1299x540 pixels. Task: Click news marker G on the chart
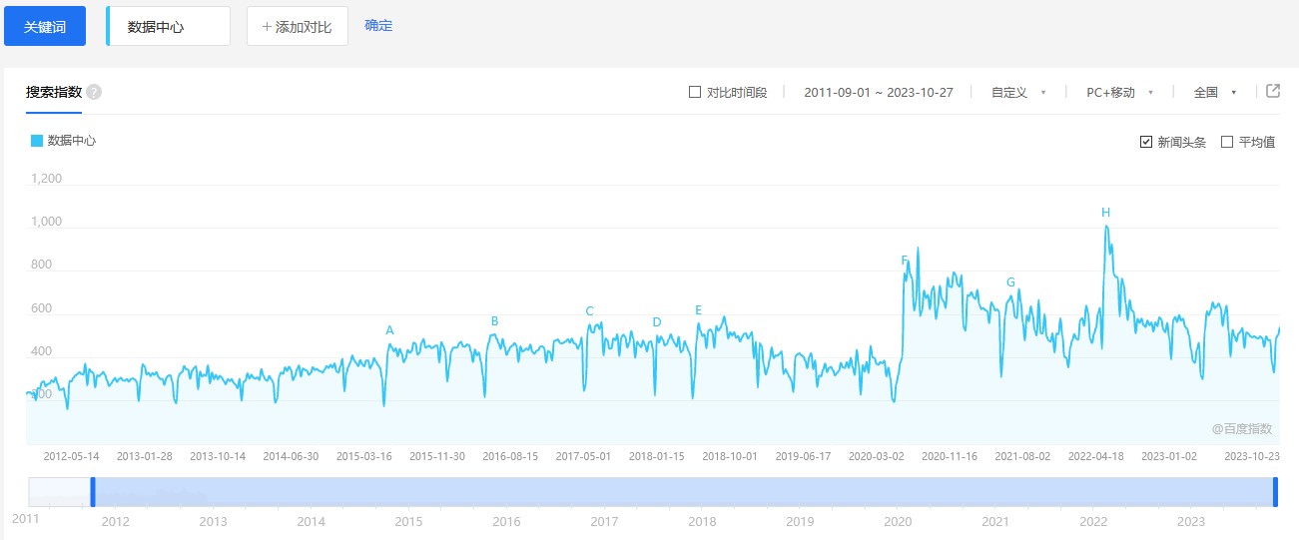click(1010, 282)
